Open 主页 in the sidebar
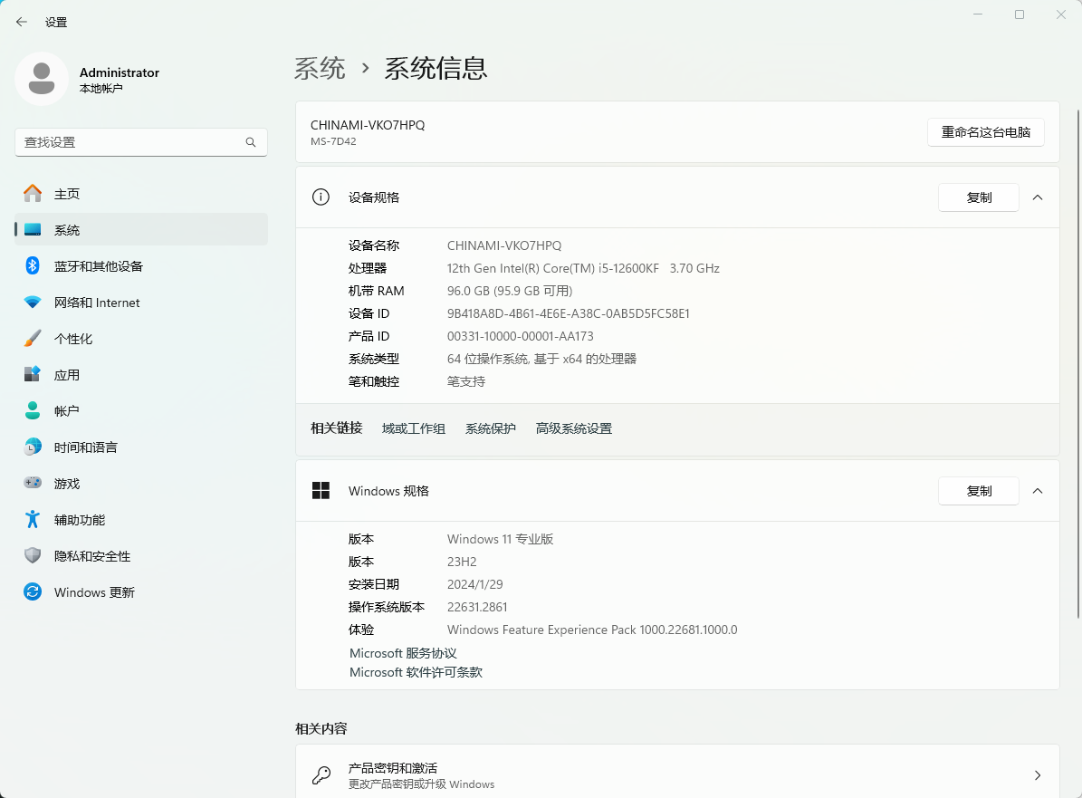 pyautogui.click(x=141, y=194)
